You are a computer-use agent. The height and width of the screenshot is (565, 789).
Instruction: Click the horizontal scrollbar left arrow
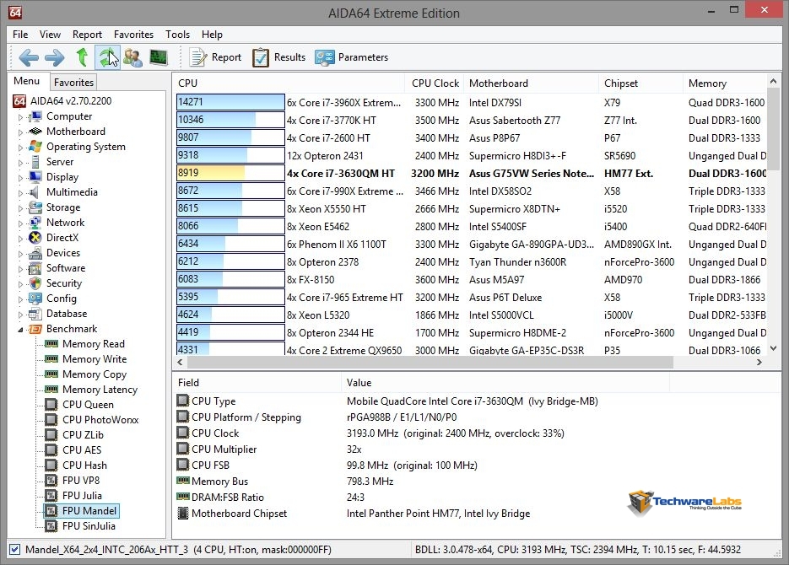(180, 362)
